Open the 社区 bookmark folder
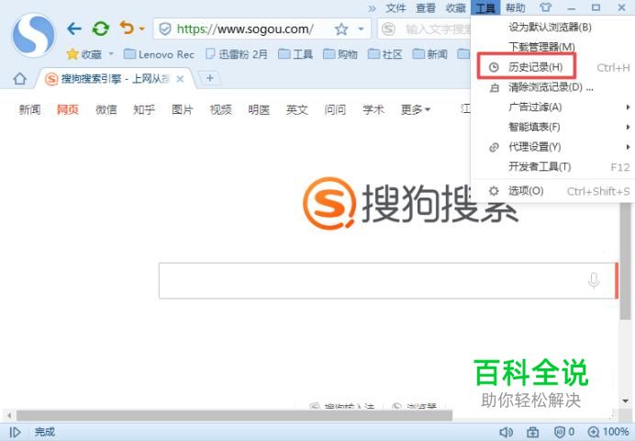Screen dimensions: 635x441 click(384, 54)
